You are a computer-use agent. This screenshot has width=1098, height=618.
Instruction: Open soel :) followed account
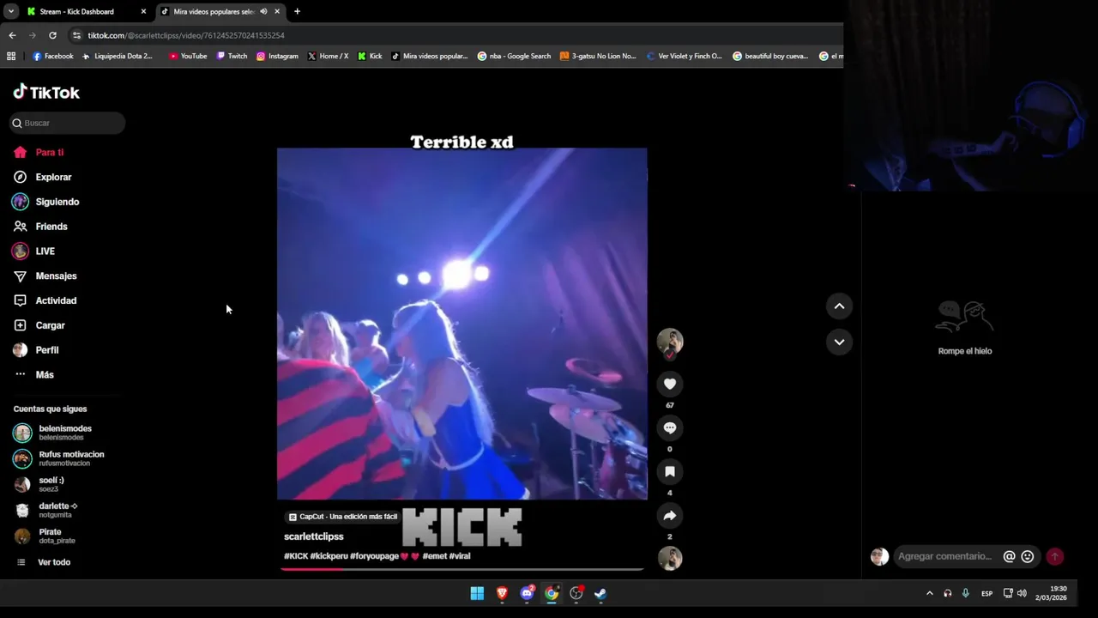tap(51, 484)
